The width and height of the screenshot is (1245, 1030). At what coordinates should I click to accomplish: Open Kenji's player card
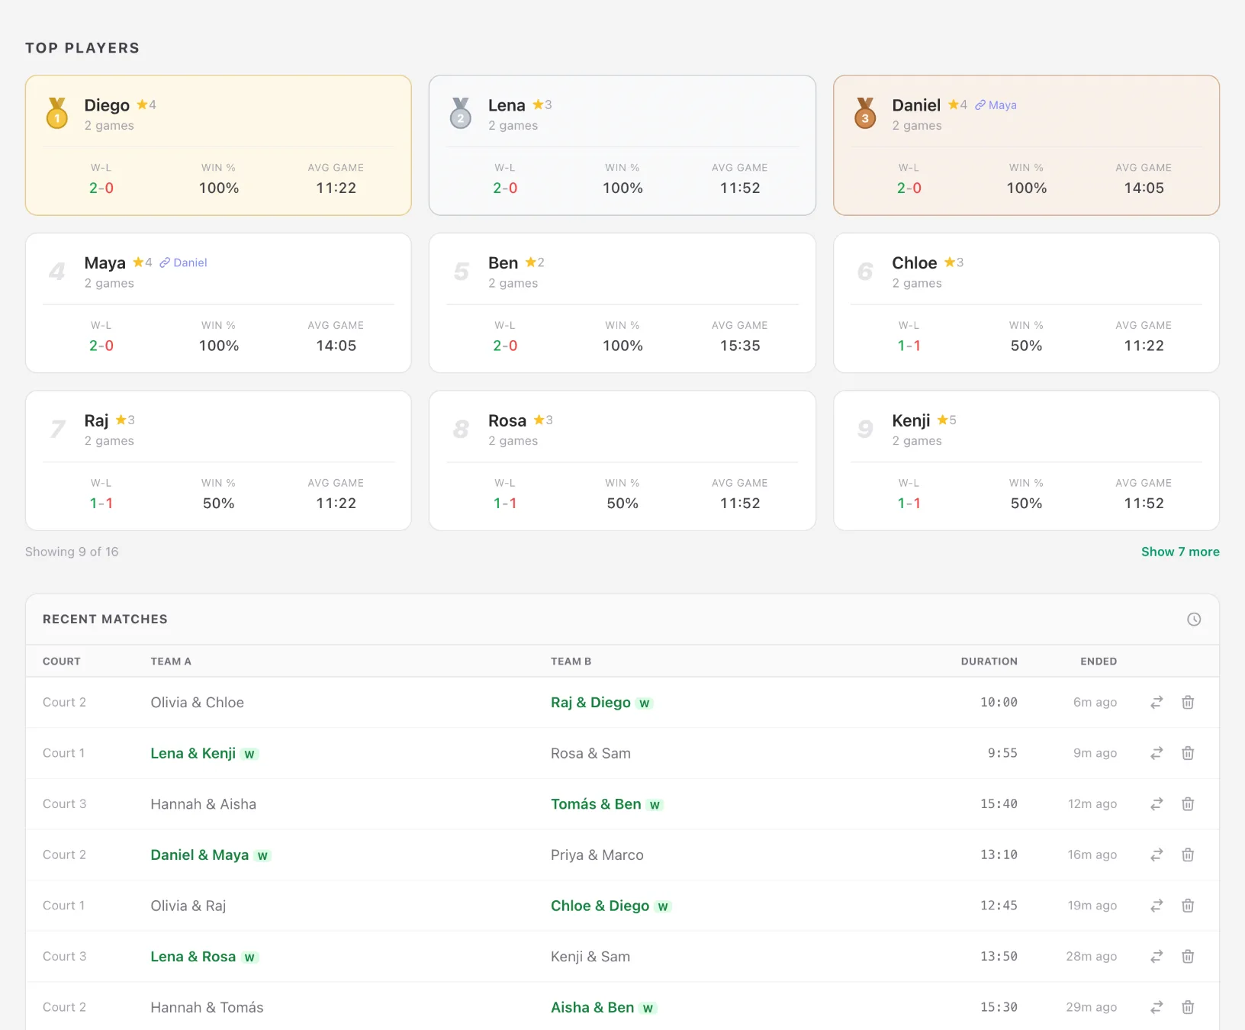click(x=1026, y=461)
